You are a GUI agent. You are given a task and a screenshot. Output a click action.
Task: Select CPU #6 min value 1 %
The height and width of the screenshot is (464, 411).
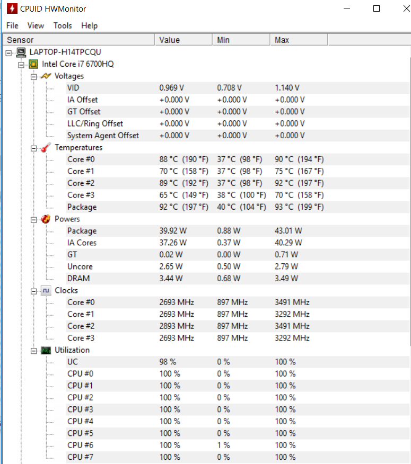tap(223, 445)
